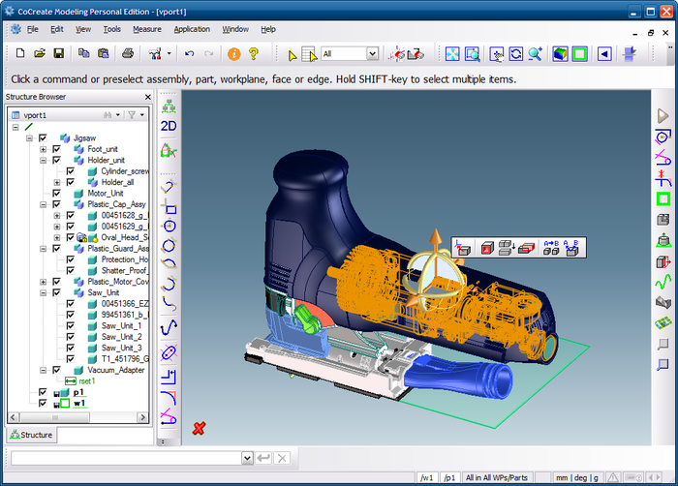Toggle the Vacuum_Adapter checkbox
This screenshot has height=486, width=678.
[x=56, y=370]
